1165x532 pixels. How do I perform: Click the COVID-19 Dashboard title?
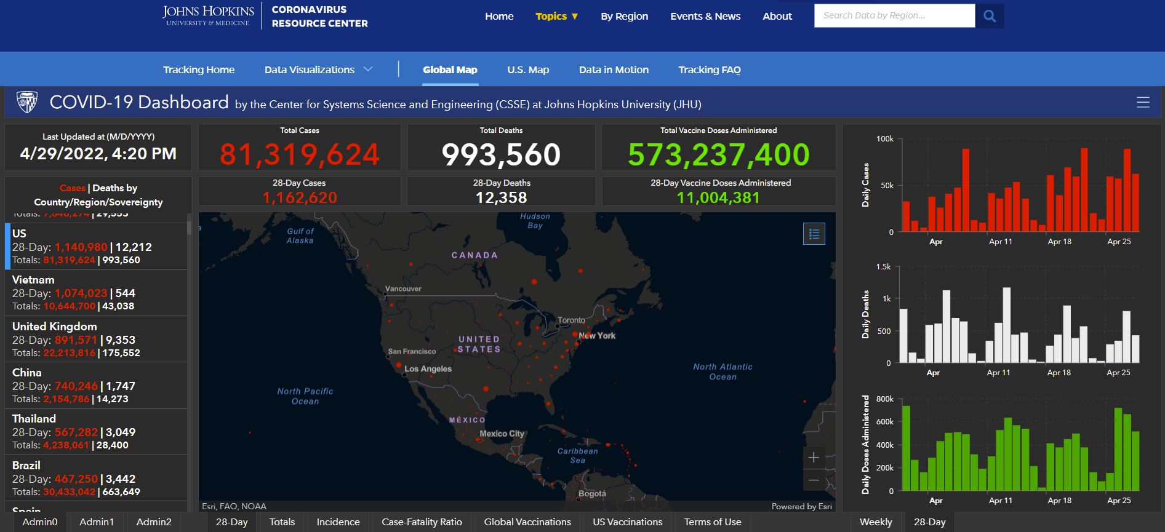[x=139, y=102]
